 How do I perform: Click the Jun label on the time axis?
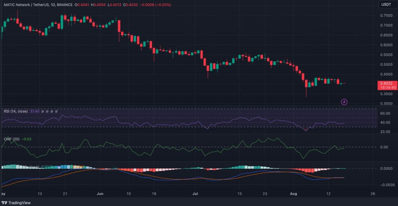(x=101, y=194)
